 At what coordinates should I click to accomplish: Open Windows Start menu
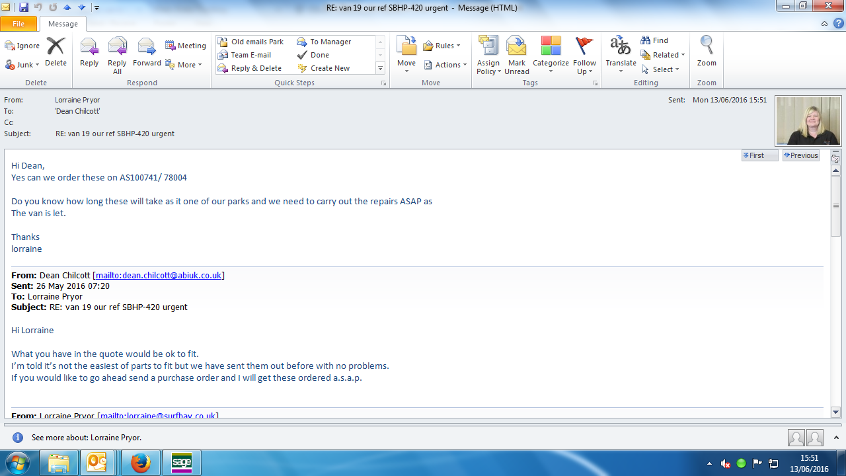18,463
